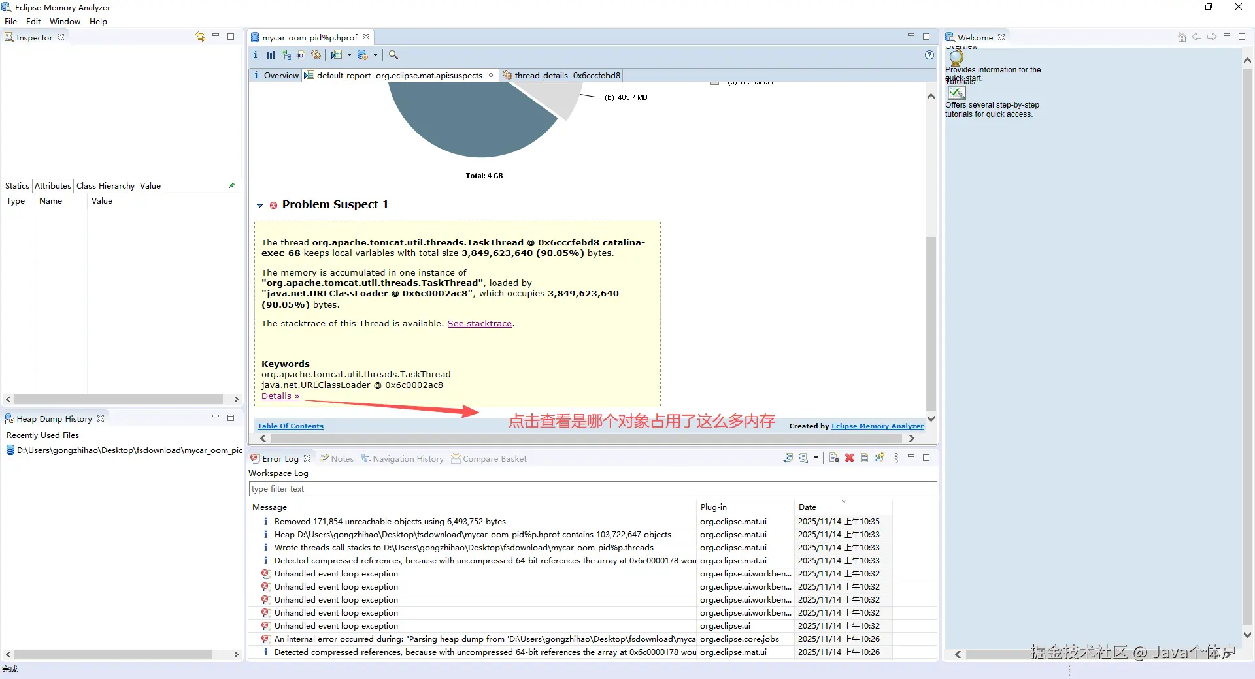Switch to the Statics tab
This screenshot has height=679, width=1255.
tap(17, 185)
